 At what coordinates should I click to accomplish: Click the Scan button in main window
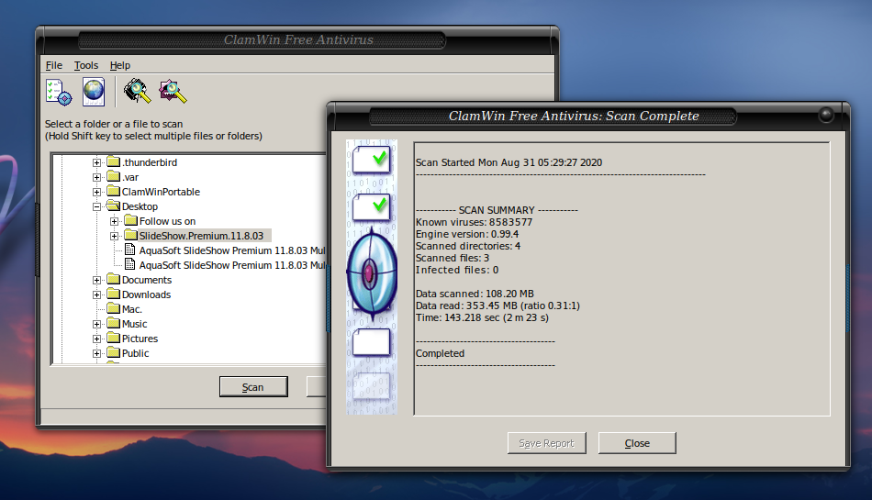pos(253,386)
